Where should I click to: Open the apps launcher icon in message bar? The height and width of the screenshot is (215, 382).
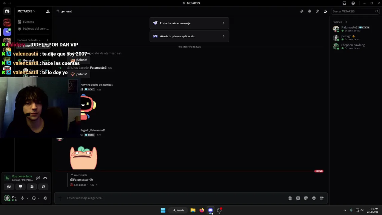point(322,198)
